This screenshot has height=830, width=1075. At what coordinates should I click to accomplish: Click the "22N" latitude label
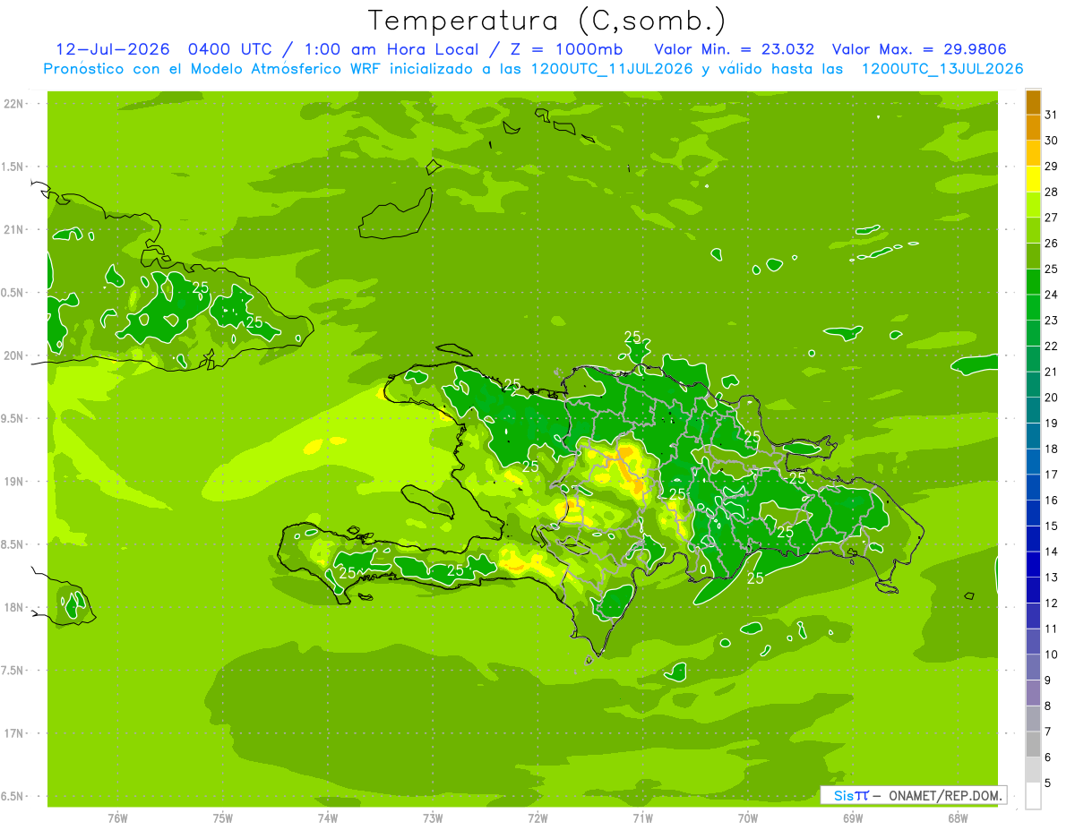coord(13,104)
